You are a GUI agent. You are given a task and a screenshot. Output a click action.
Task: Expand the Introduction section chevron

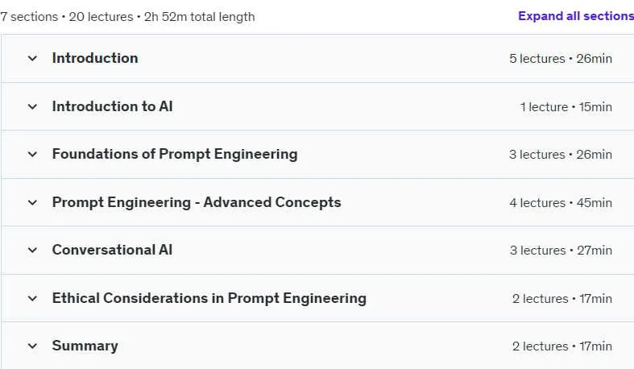coord(32,59)
